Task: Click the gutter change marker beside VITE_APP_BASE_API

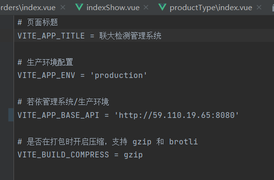Action: point(11,115)
